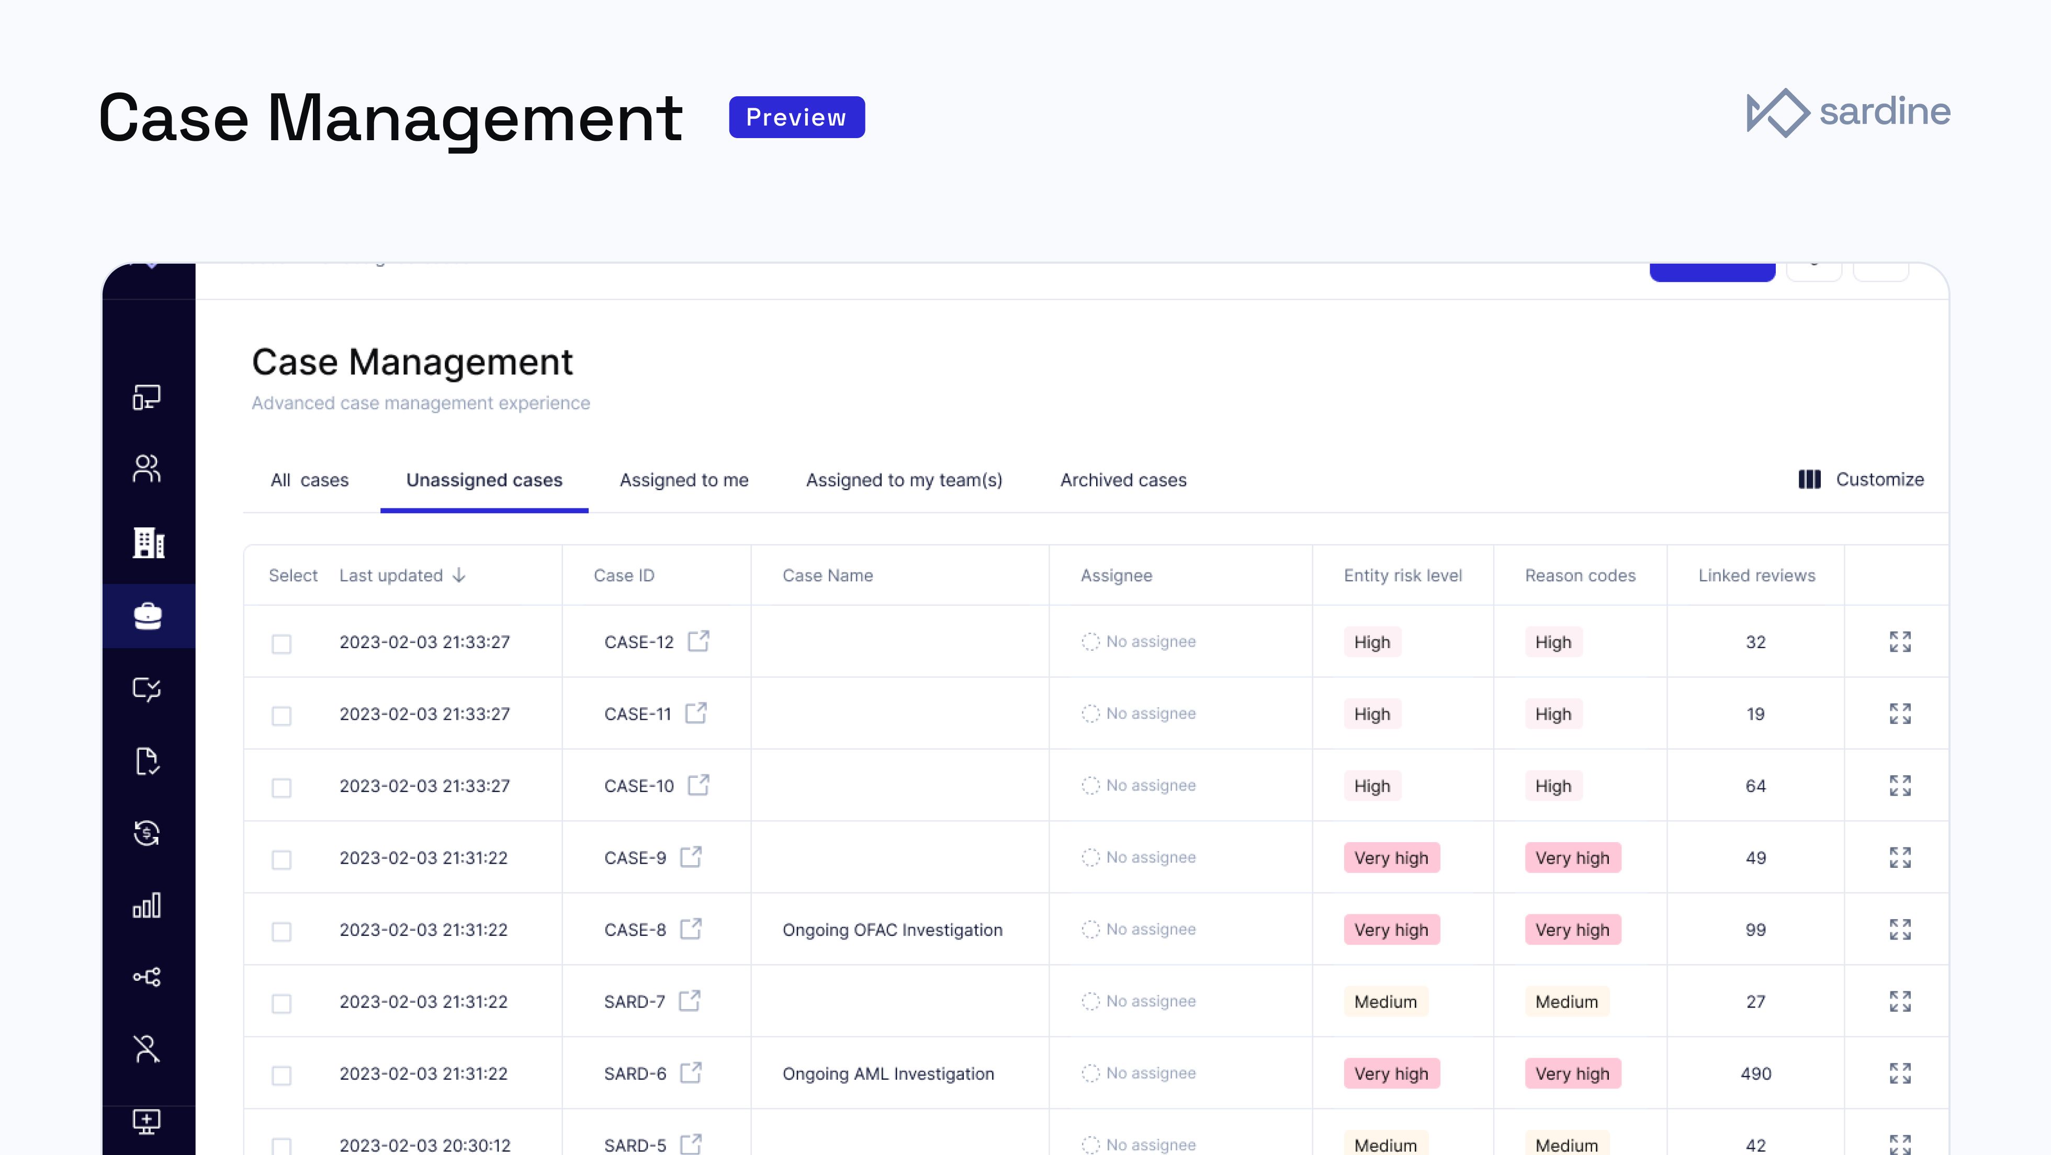
Task: Click the dollar refresh transactions sidebar icon
Action: click(146, 833)
